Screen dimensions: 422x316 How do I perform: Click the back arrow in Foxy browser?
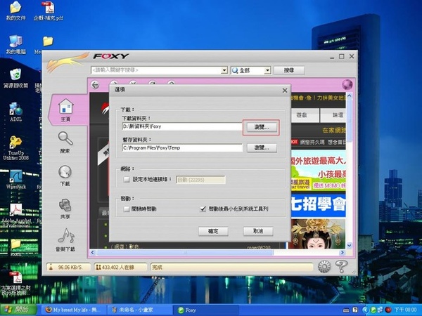point(95,85)
